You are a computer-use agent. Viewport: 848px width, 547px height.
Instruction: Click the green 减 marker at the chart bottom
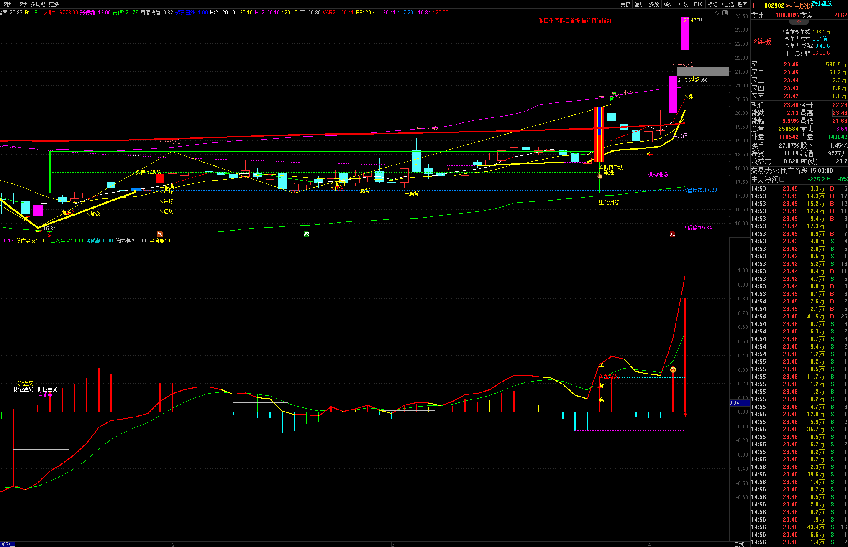click(306, 234)
